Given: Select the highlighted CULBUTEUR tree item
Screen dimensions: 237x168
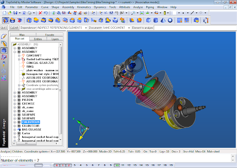Looking at the screenshot, I should pos(31,122).
